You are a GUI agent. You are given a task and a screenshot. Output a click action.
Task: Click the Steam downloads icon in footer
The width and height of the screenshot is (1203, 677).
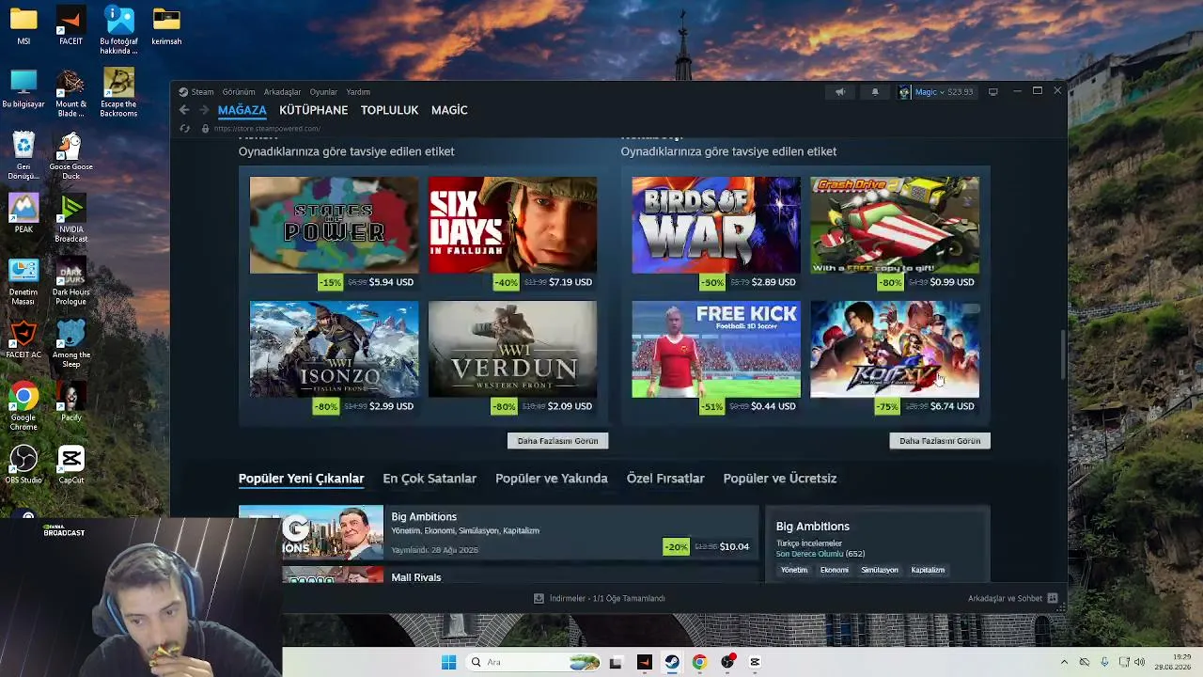[539, 598]
